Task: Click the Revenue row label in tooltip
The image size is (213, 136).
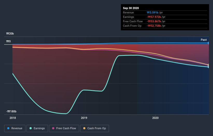Action: (x=128, y=12)
